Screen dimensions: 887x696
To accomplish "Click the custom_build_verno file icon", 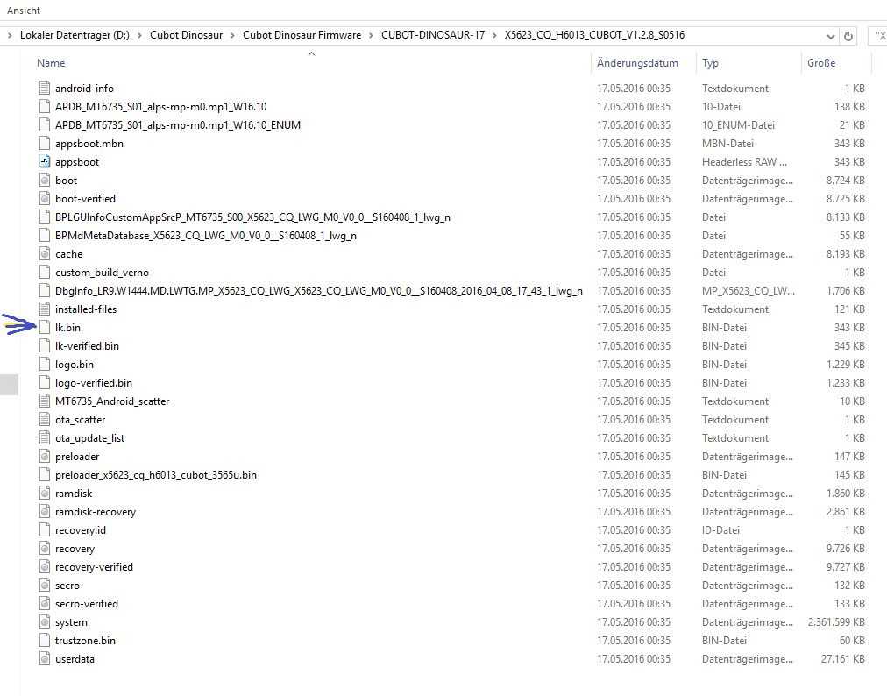I will pos(45,272).
